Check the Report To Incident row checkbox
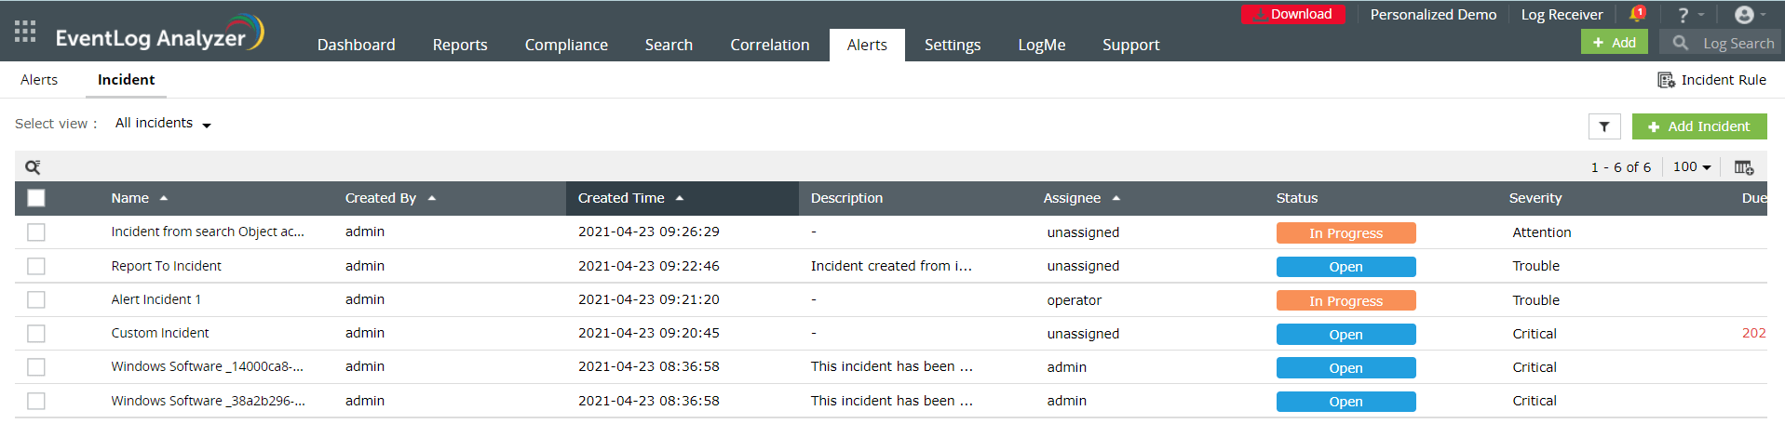Screen dimensions: 1785x437 36,266
